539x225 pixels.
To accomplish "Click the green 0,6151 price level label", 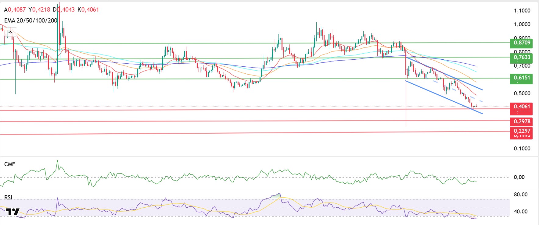I will [x=521, y=78].
